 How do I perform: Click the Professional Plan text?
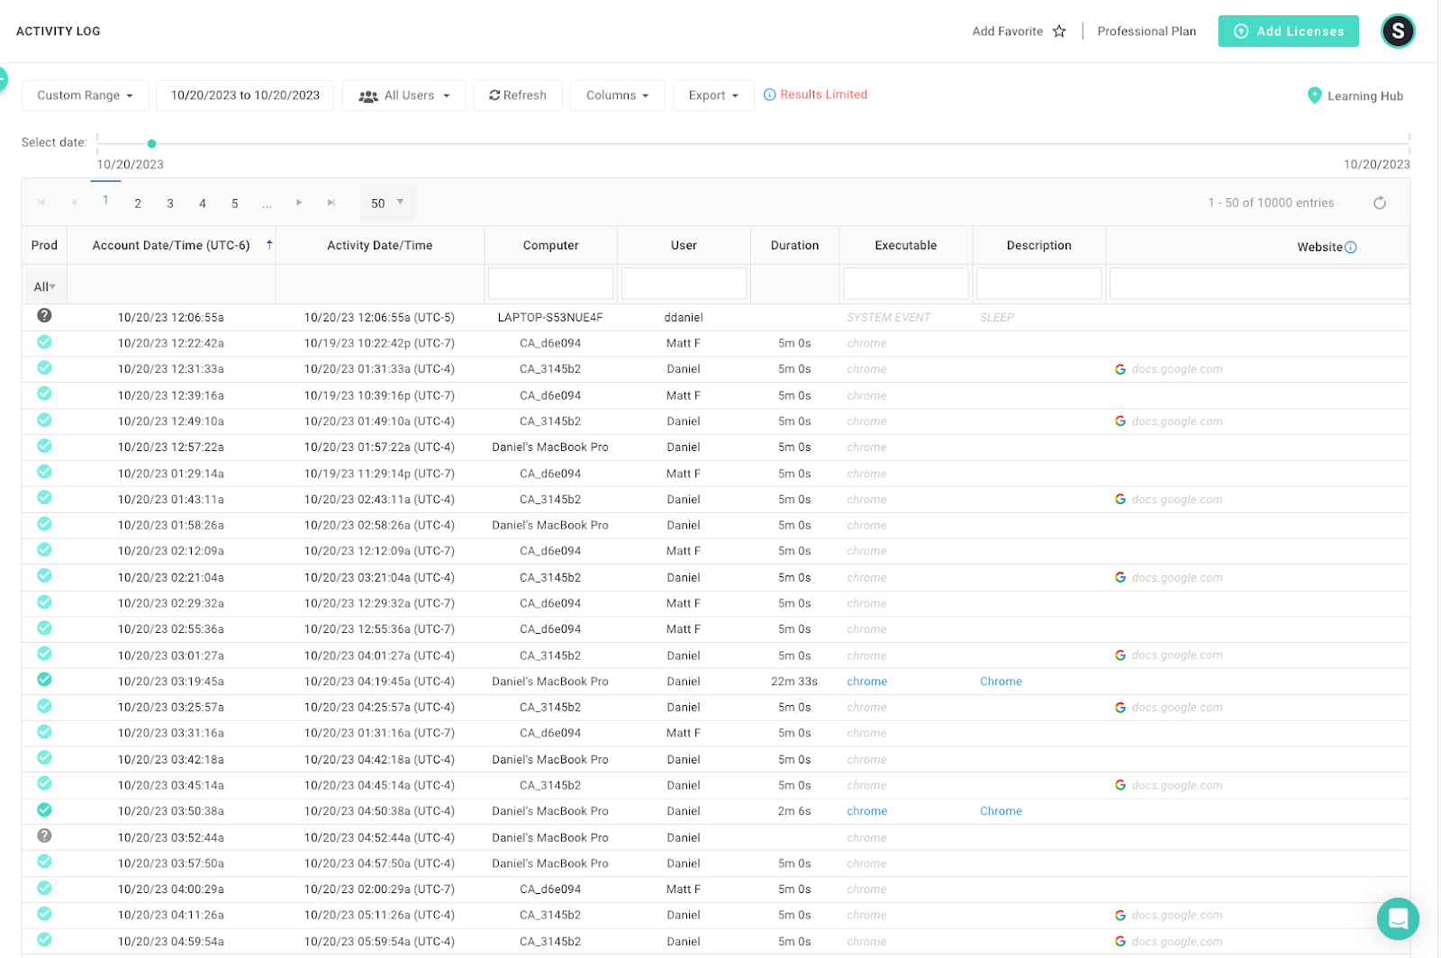pyautogui.click(x=1146, y=32)
